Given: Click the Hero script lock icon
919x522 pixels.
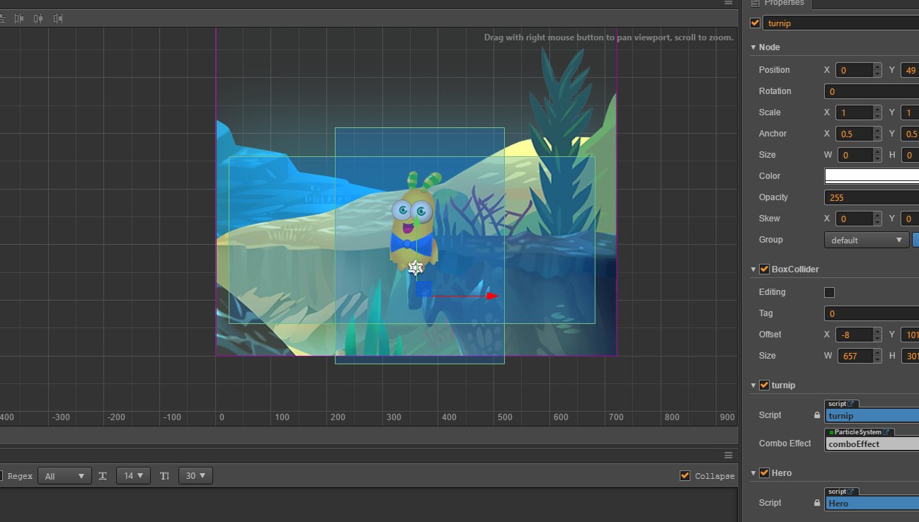Looking at the screenshot, I should [x=817, y=504].
